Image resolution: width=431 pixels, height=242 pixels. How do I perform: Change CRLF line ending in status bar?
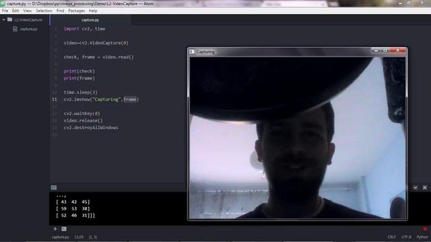pyautogui.click(x=392, y=237)
